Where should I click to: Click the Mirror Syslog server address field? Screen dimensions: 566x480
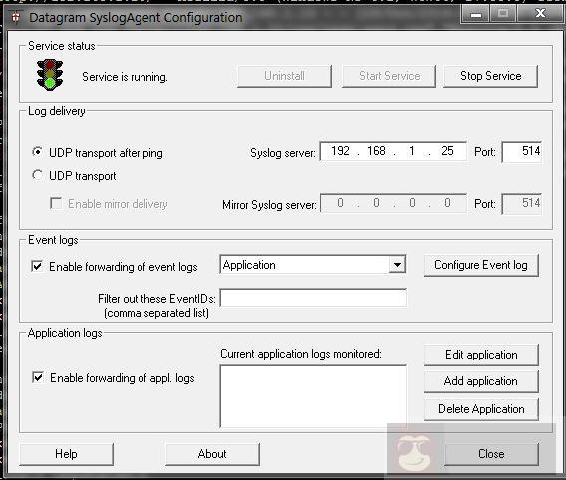(393, 203)
